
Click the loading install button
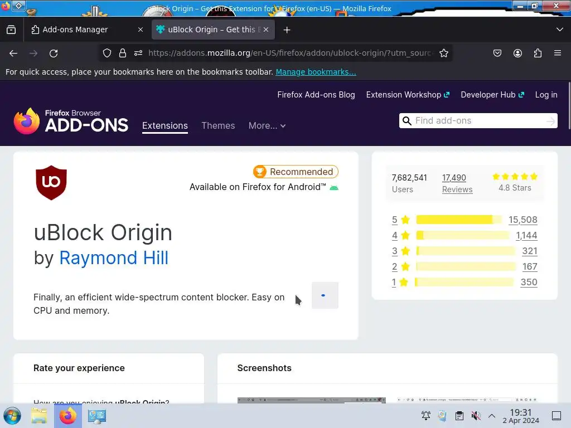pos(325,295)
